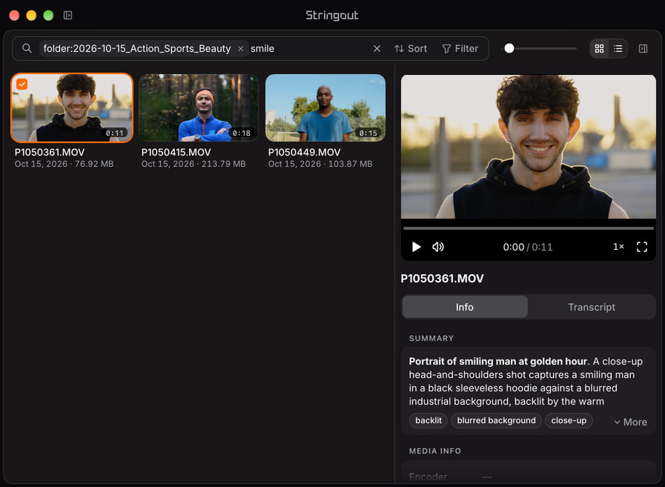Click the search magnifier icon
Image resolution: width=665 pixels, height=487 pixels.
(27, 48)
